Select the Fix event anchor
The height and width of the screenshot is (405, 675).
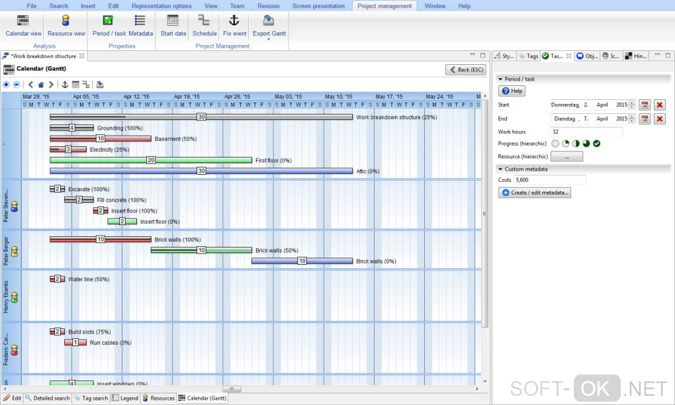point(235,26)
